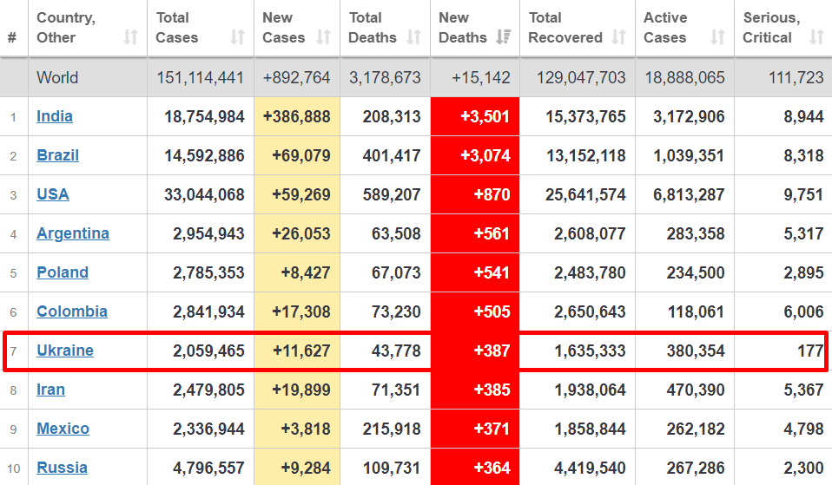Image resolution: width=832 pixels, height=485 pixels.
Task: Click India's red +3,501 new deaths cell
Action: [x=475, y=116]
